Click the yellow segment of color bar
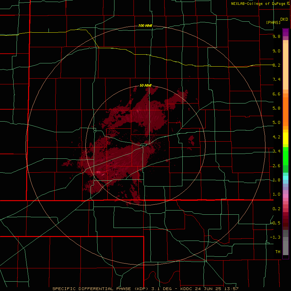Image resolution: width=291 pixels, height=291 pixels. pos(286,138)
